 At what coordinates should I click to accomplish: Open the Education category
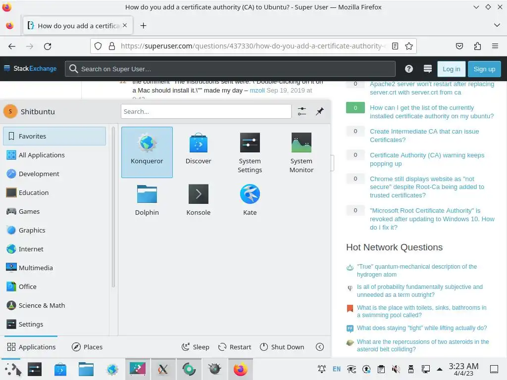pyautogui.click(x=54, y=192)
